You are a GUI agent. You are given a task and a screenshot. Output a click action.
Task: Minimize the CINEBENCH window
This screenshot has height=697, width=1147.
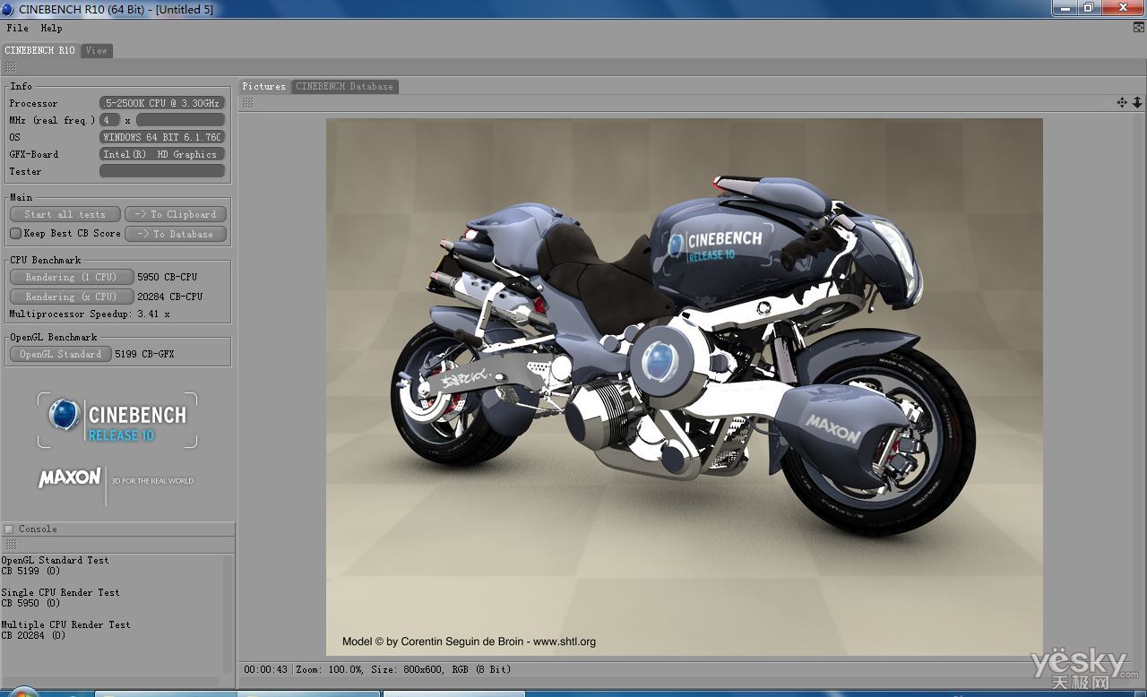pyautogui.click(x=1065, y=7)
